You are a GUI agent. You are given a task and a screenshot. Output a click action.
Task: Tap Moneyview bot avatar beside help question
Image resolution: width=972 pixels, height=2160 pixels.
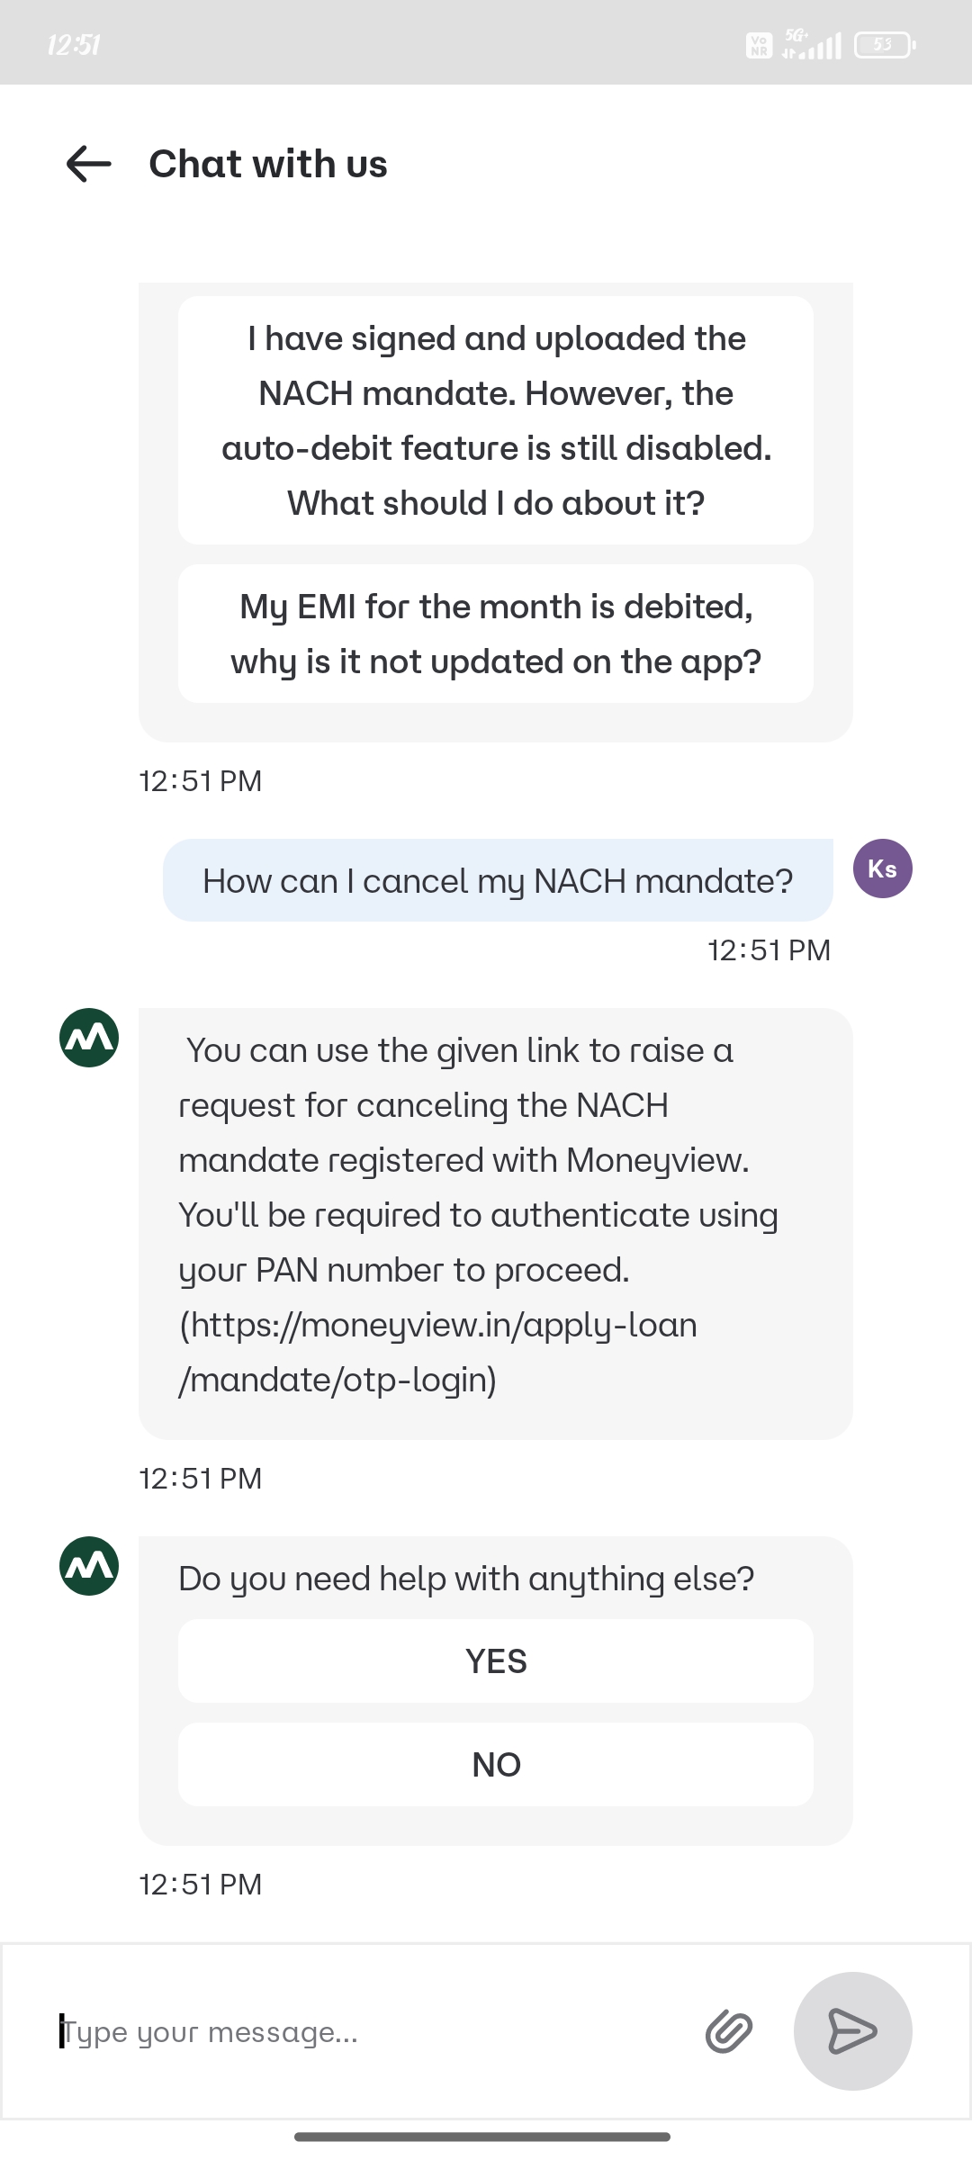click(89, 1566)
